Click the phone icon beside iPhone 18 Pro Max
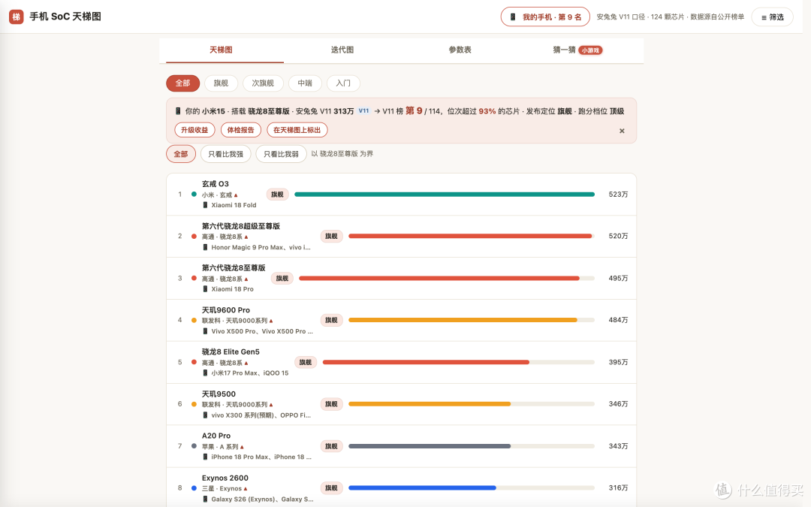 pyautogui.click(x=205, y=457)
